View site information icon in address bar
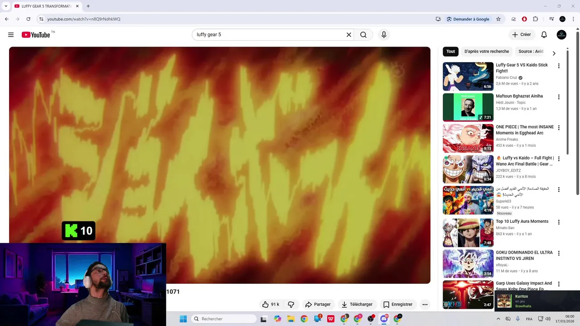The width and height of the screenshot is (580, 326). [x=41, y=19]
